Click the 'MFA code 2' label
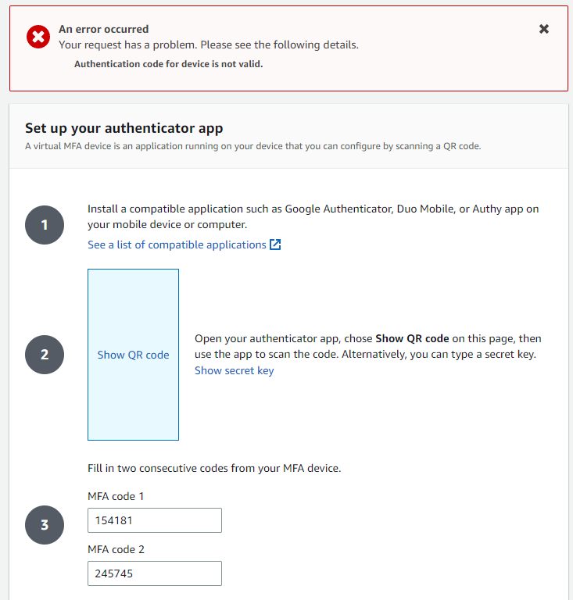This screenshot has width=573, height=600. coord(116,549)
